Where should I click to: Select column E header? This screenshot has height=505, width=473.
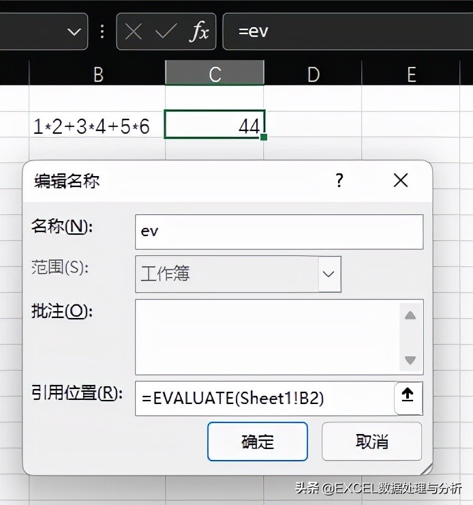tap(411, 74)
